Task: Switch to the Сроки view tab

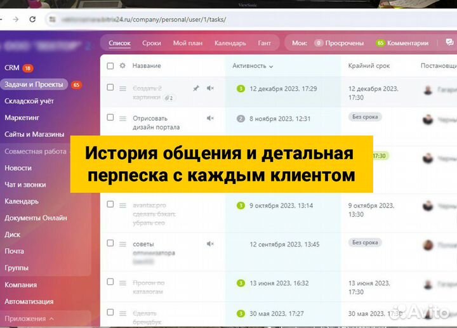Action: pyautogui.click(x=152, y=43)
